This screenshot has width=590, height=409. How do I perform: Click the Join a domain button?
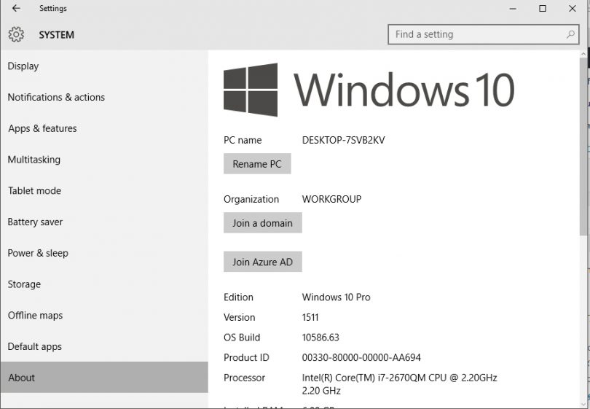coord(262,223)
